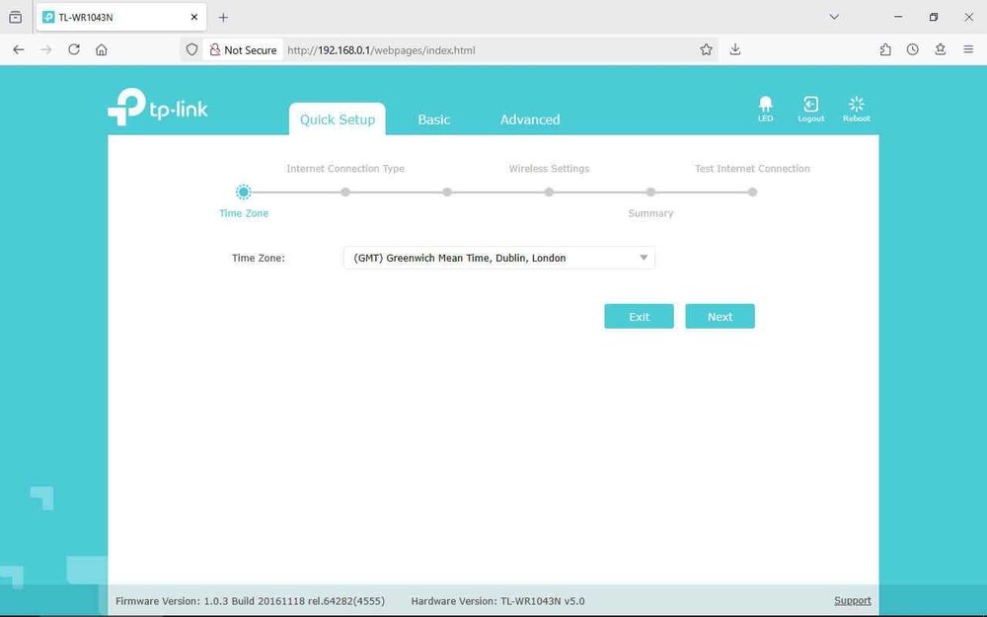Click the Reboot icon

pos(856,109)
